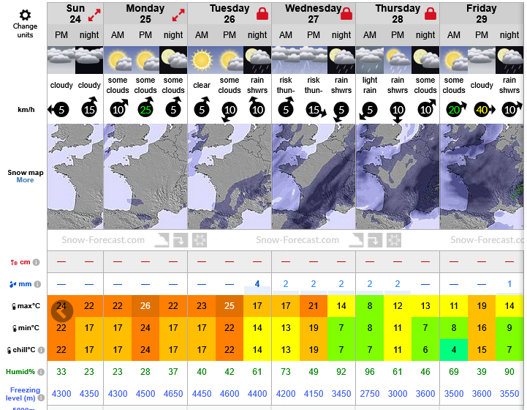527x410 pixels.
Task: Click info icon next to Freezing level
Action: 41,398
